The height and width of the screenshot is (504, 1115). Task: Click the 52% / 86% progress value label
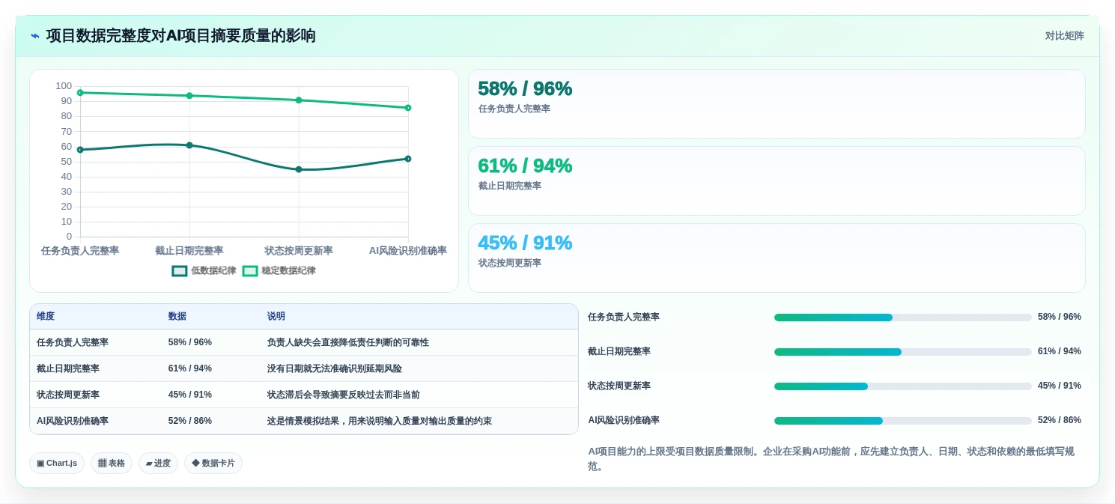click(x=1060, y=420)
